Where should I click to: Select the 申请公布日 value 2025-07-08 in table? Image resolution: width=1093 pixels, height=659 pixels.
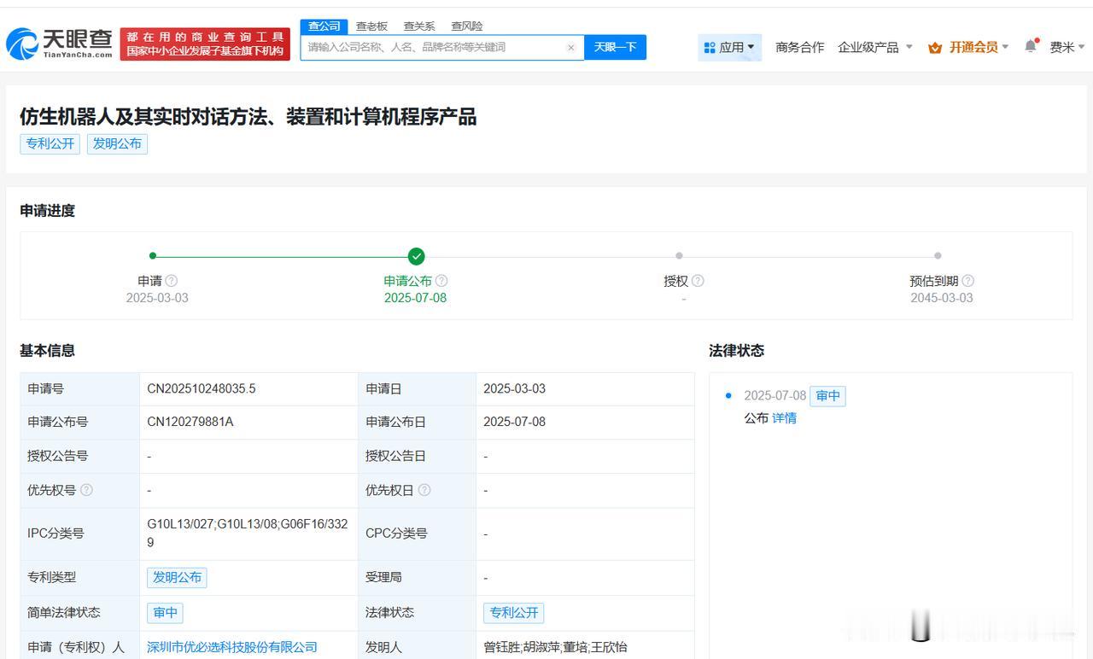514,422
